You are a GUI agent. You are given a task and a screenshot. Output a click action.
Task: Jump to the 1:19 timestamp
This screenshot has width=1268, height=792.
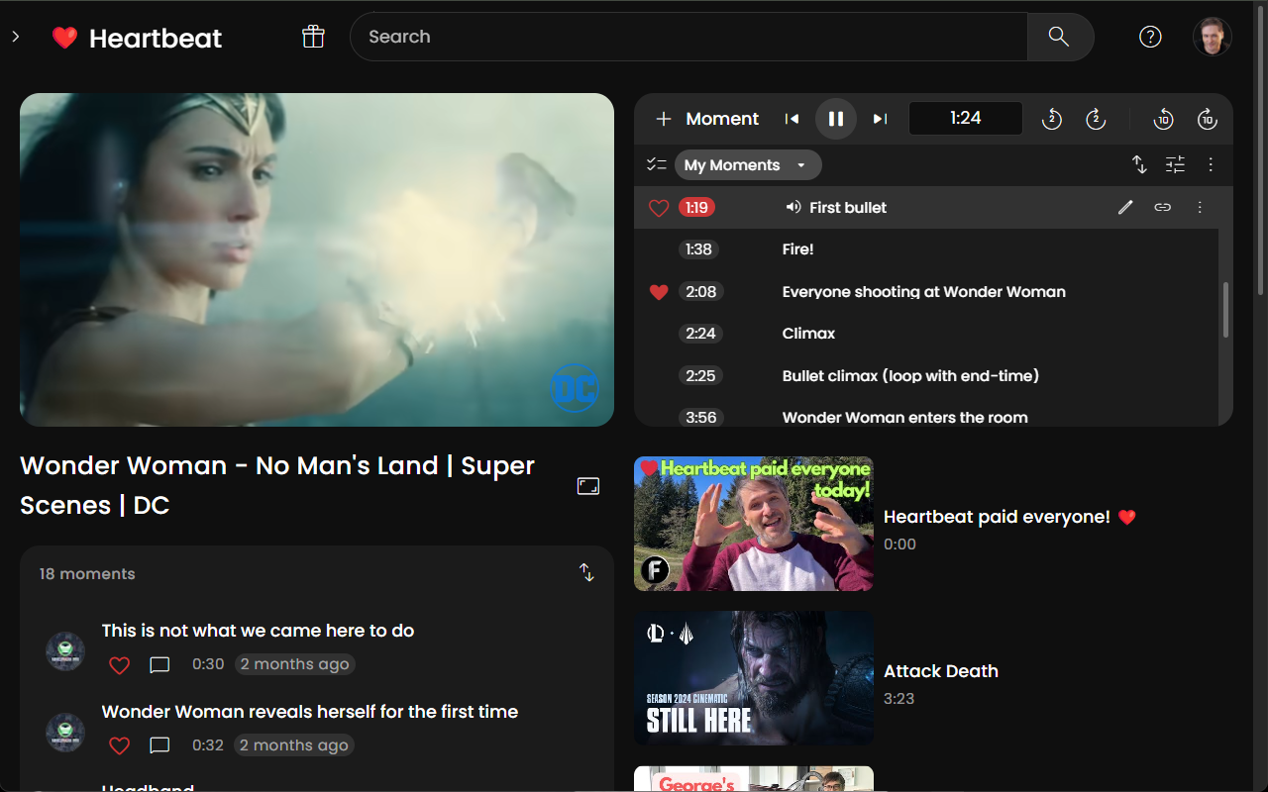696,208
